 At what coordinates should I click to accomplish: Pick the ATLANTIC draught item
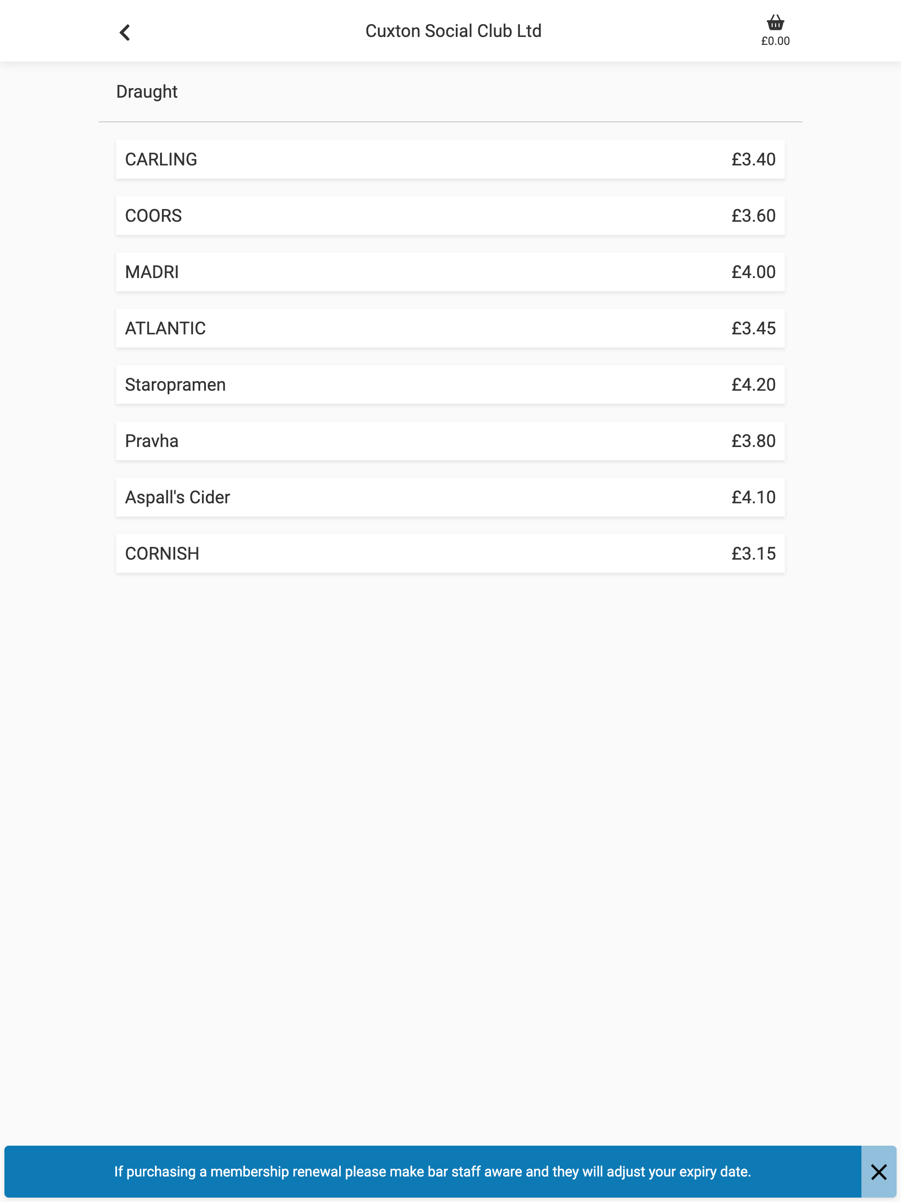pyautogui.click(x=450, y=328)
